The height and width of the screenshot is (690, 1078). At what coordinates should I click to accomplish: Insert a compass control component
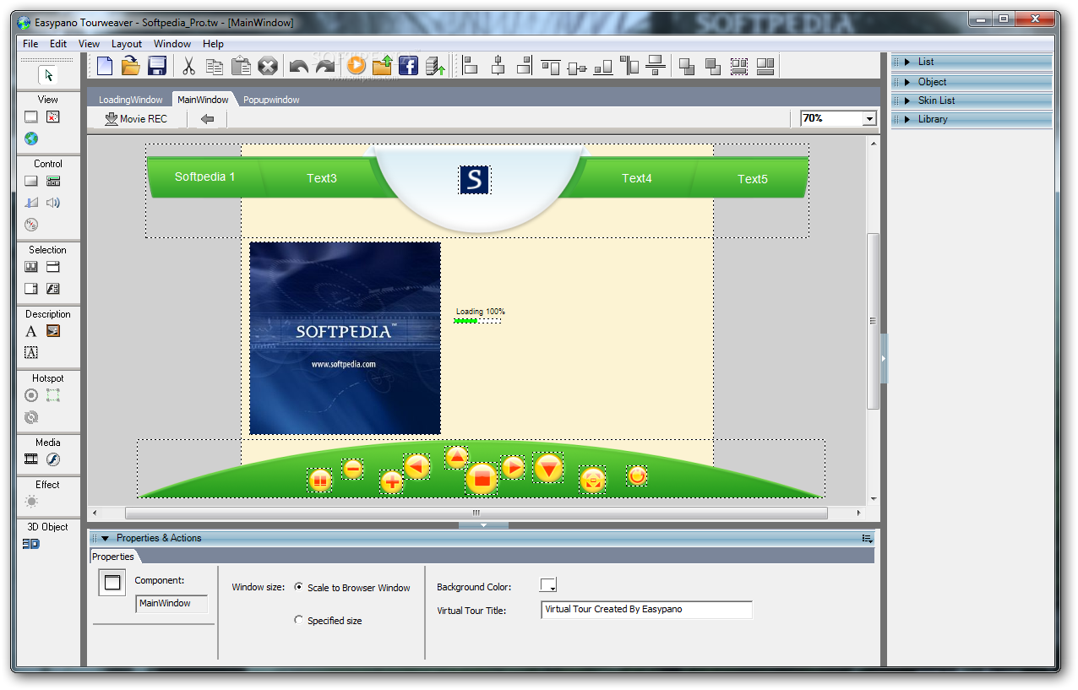coord(31,225)
